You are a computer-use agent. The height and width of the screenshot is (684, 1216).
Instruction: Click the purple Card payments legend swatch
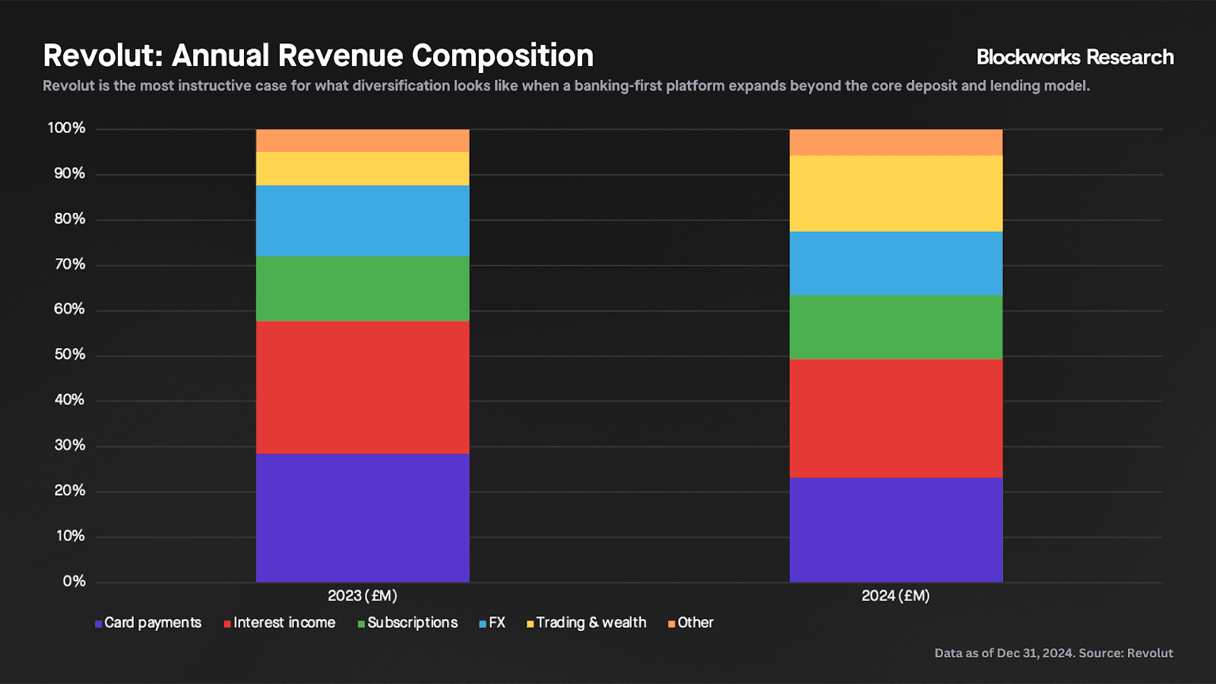[x=99, y=624]
